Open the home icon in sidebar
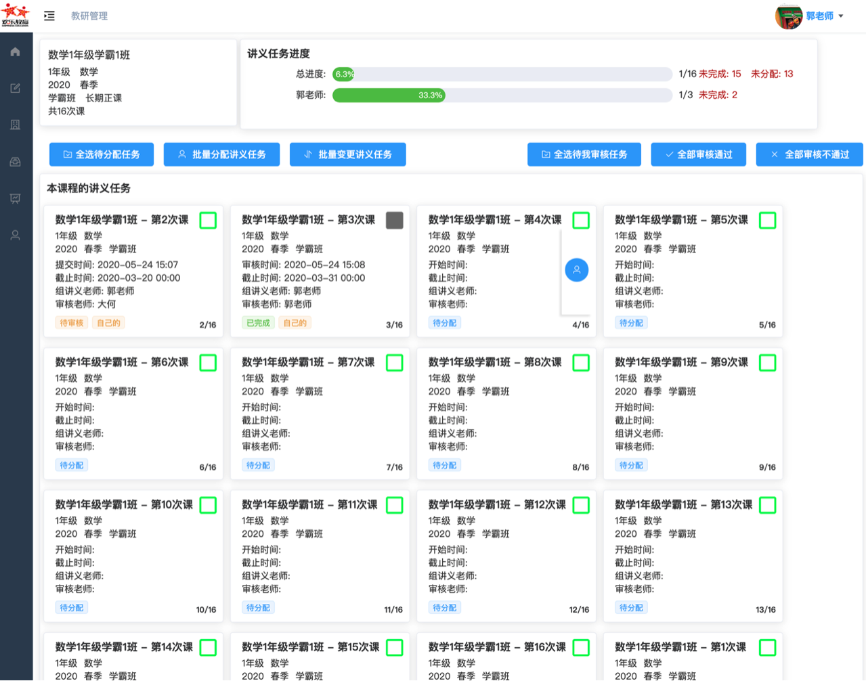 15,51
